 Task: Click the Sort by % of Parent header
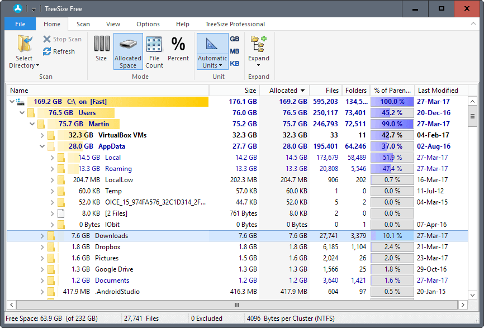[392, 91]
